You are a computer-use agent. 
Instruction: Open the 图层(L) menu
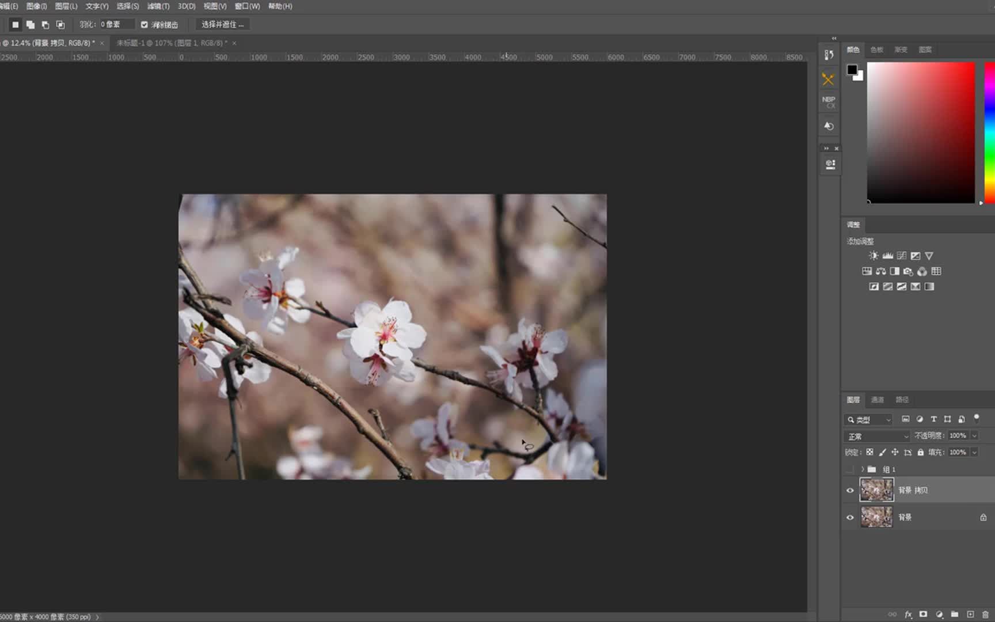[x=66, y=6]
